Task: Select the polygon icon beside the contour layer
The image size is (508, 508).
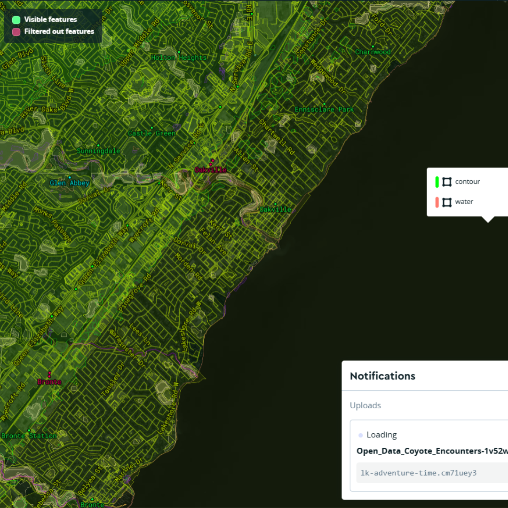Action: [446, 182]
